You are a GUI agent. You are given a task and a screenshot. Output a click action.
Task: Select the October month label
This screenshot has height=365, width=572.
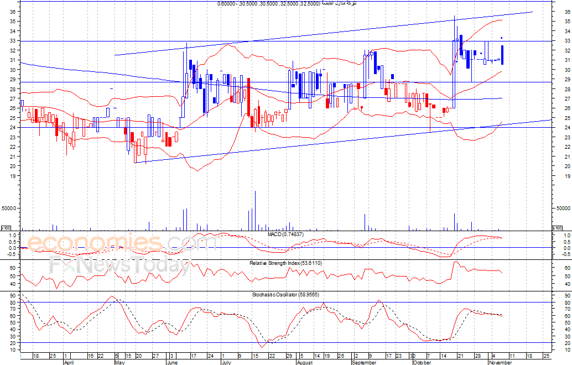pyautogui.click(x=422, y=362)
